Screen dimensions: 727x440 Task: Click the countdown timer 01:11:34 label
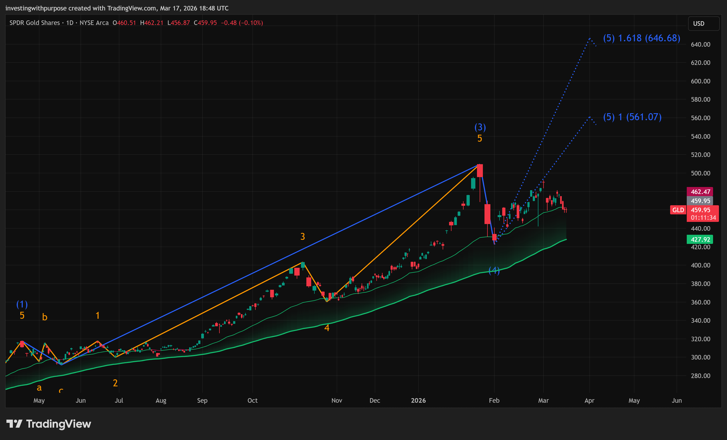pos(703,218)
